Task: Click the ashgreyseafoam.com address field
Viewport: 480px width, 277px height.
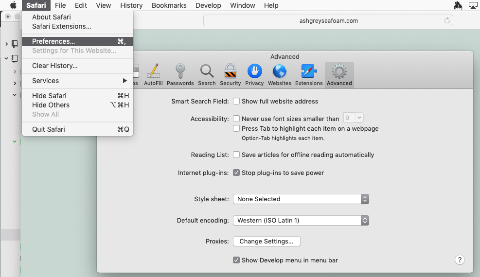Action: 328,20
